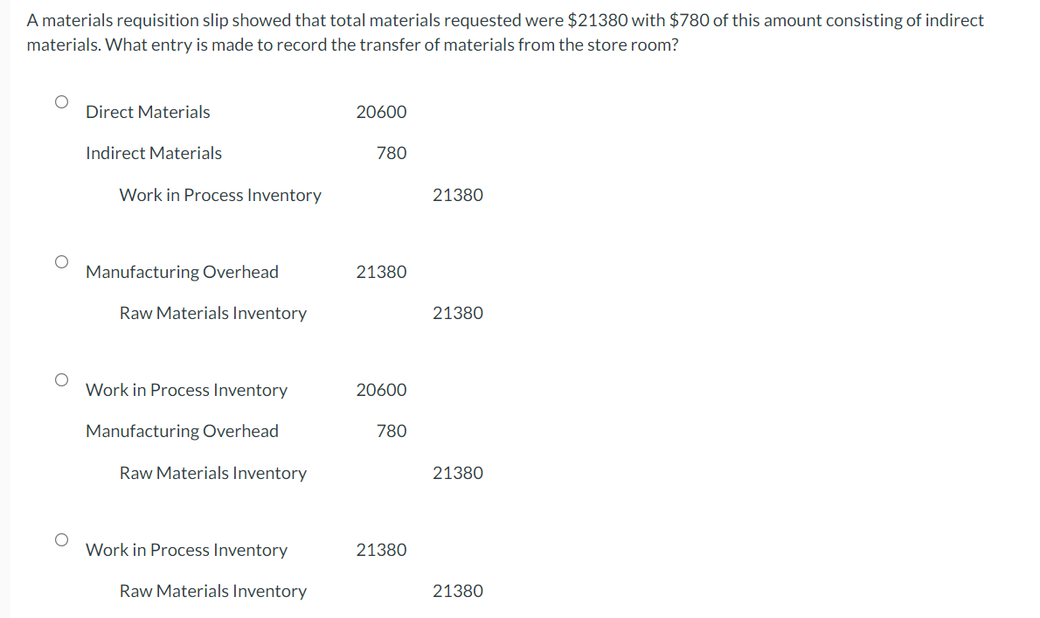
Task: Click the 21380 debit amount in fourth option
Action: point(381,550)
